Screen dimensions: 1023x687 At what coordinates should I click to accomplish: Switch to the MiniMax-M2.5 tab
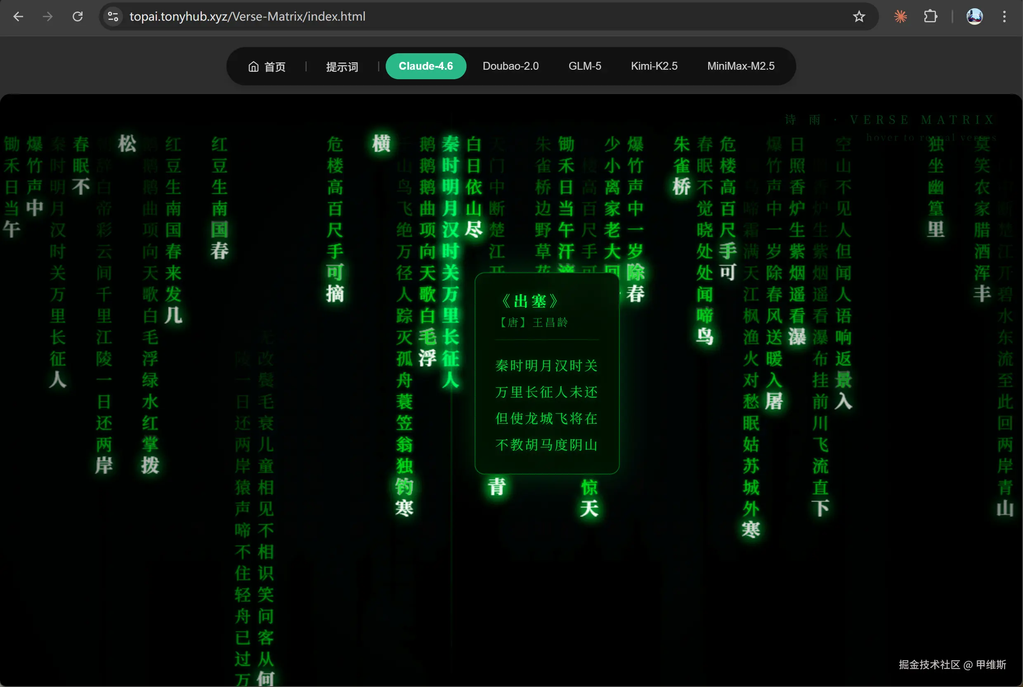(740, 66)
